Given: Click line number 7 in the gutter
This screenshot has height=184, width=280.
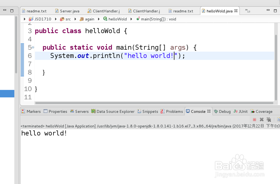Looking at the screenshot, I should point(30,64).
